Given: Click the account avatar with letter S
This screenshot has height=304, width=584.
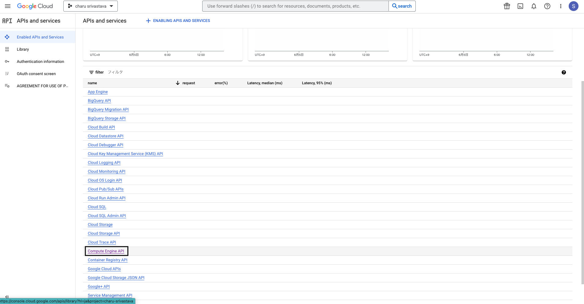Looking at the screenshot, I should point(574,6).
